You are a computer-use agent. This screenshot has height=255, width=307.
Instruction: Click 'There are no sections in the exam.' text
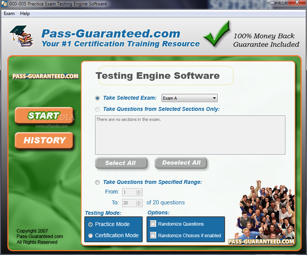point(128,119)
